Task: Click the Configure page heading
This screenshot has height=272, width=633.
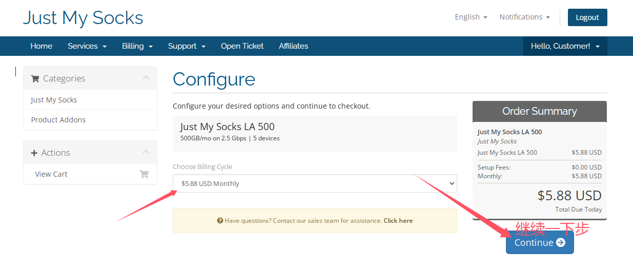Action: [x=214, y=79]
